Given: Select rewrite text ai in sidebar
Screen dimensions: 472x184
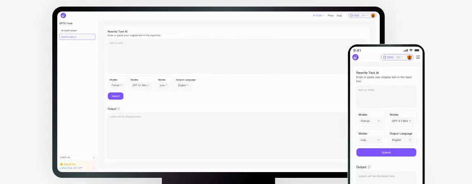Looking at the screenshot, I should tap(77, 37).
